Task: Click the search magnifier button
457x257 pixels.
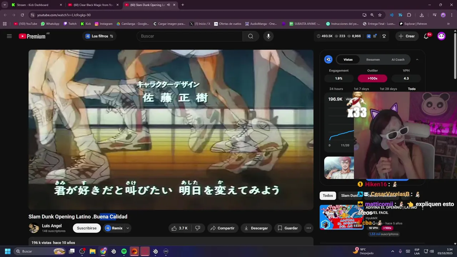Action: pos(251,36)
